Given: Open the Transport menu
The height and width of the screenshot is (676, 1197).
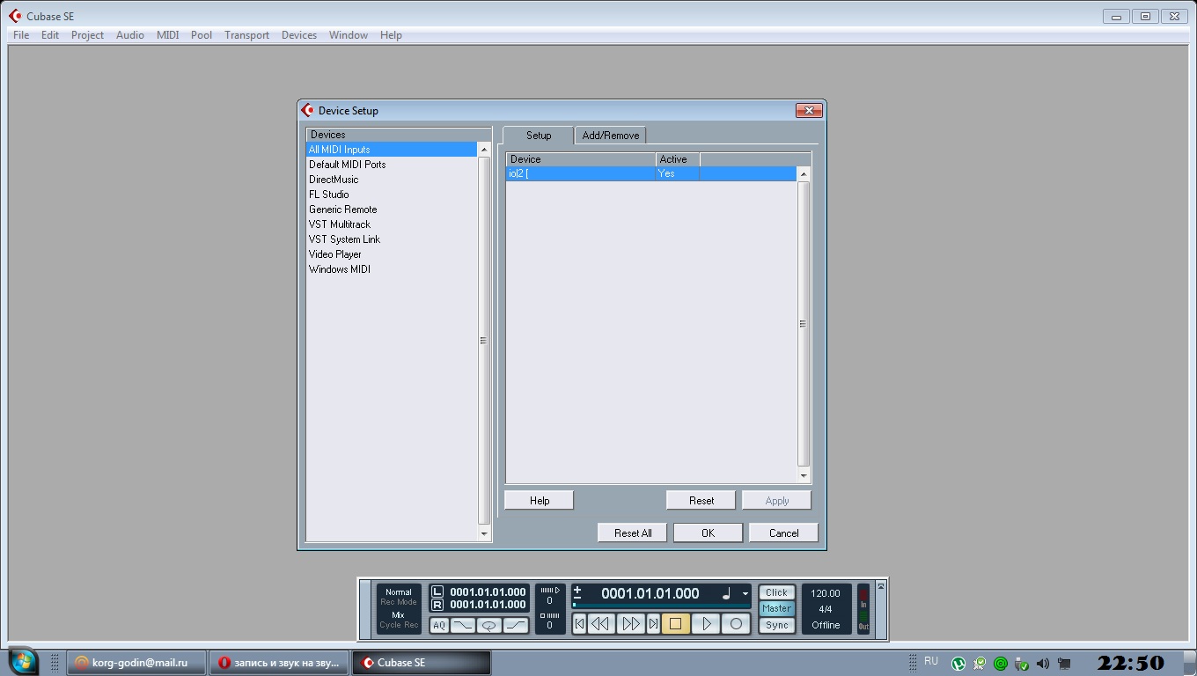Looking at the screenshot, I should pos(246,35).
